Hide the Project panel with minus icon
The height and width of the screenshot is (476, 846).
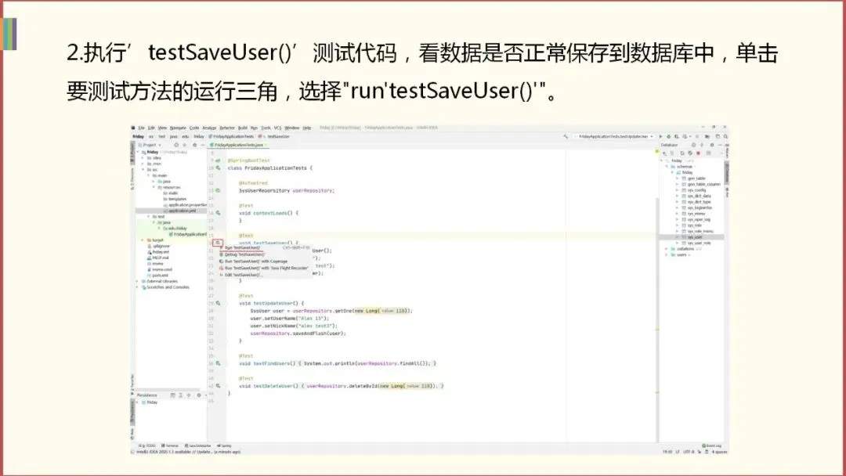(x=202, y=145)
